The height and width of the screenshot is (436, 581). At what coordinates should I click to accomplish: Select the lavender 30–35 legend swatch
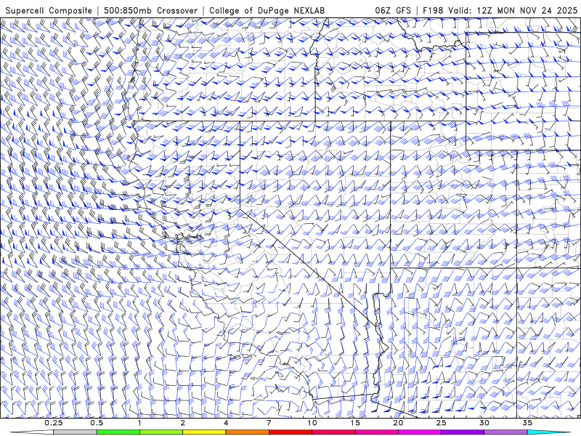click(505, 432)
